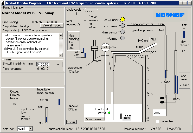The height and width of the screenshot is (133, 193).
Task: Click the Shutoff time input field
Action: tap(43, 64)
